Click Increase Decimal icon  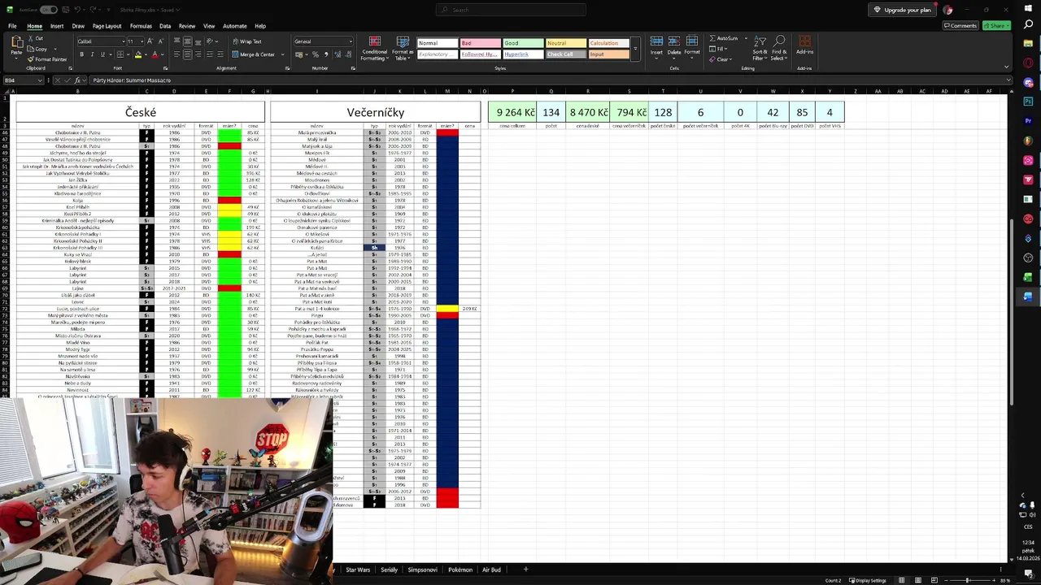pyautogui.click(x=338, y=54)
